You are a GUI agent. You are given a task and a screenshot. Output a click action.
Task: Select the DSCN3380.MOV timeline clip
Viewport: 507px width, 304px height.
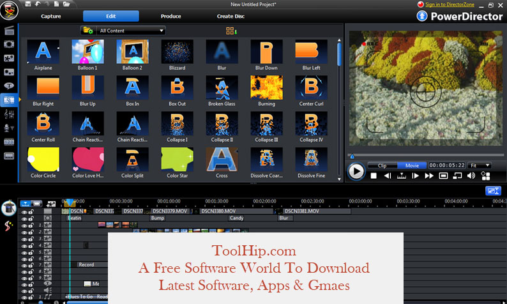pos(236,211)
